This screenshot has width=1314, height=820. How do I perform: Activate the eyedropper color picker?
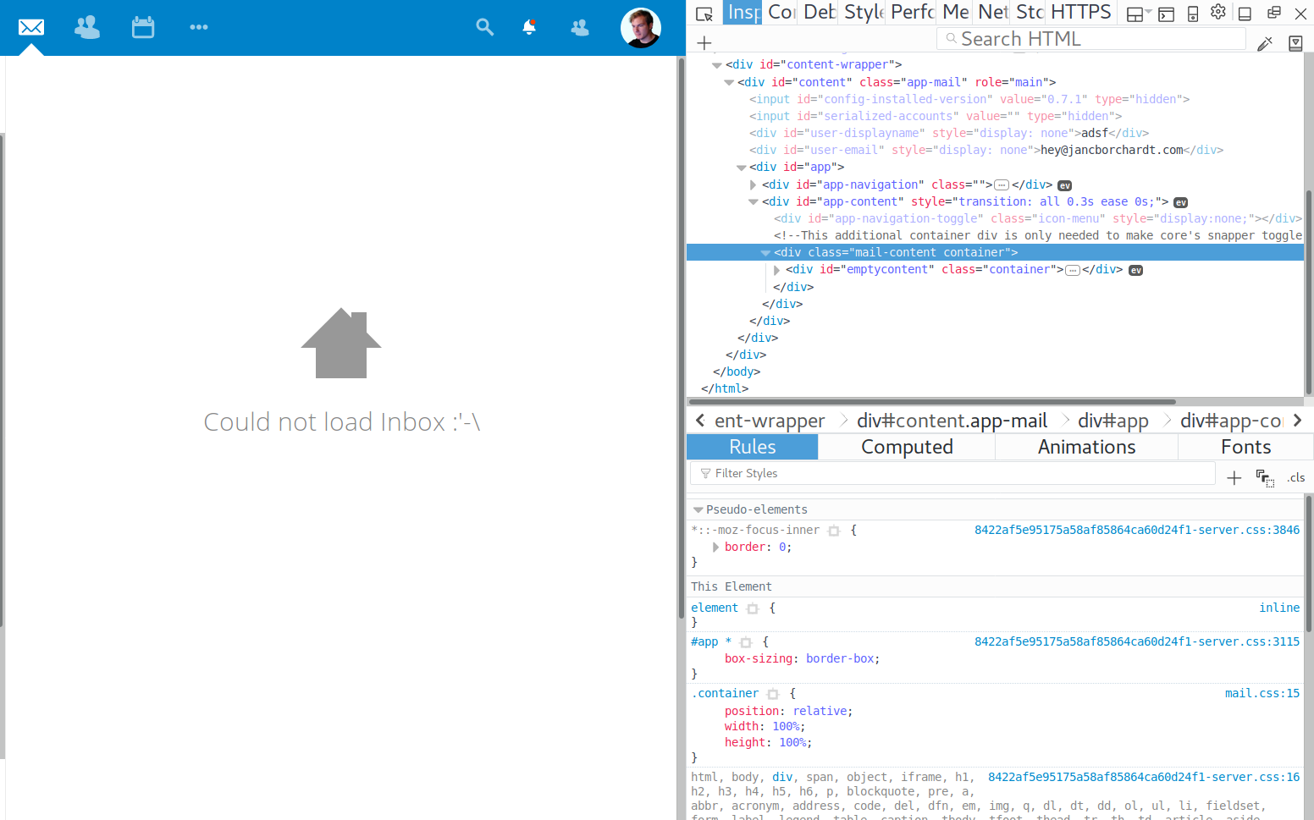(x=1265, y=43)
